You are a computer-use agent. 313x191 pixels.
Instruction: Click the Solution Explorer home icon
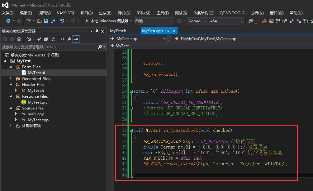click(x=19, y=39)
